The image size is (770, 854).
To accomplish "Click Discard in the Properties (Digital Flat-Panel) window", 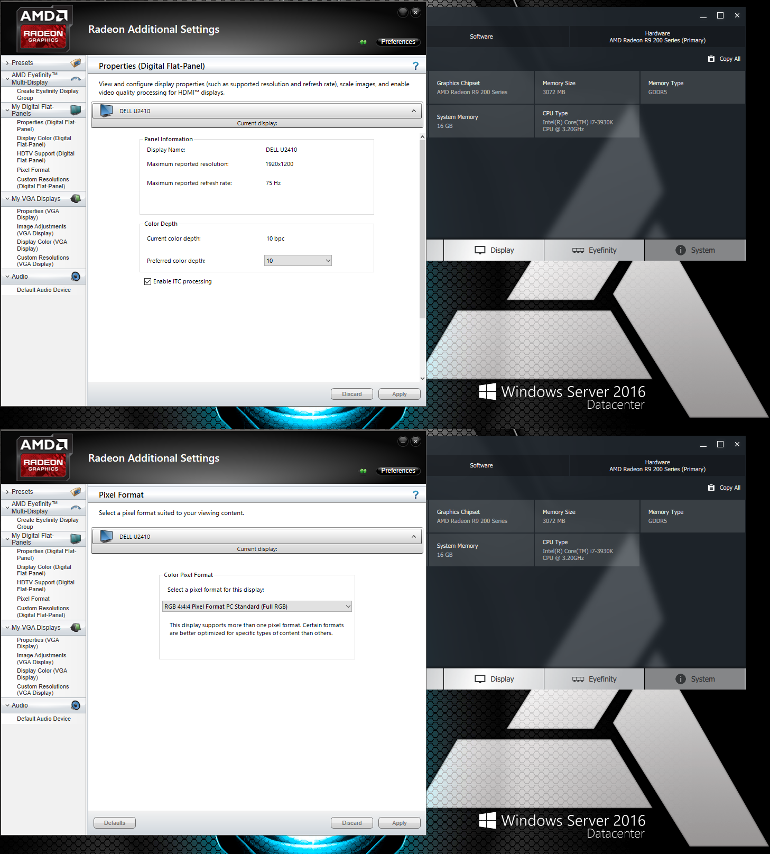I will [352, 394].
